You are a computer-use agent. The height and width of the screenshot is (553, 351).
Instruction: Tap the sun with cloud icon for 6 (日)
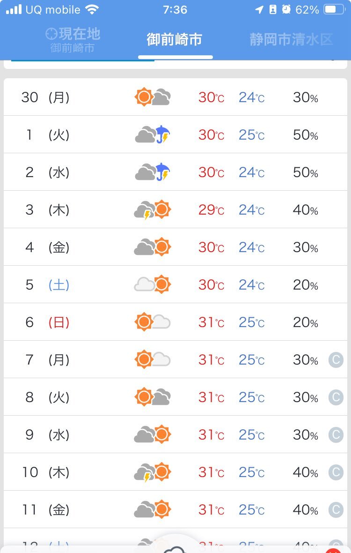click(153, 321)
